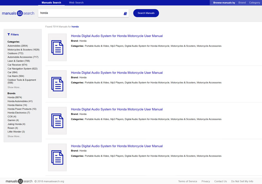Click the book icon inside search box
Viewport: 262px width, 184px height.
(x=125, y=13)
